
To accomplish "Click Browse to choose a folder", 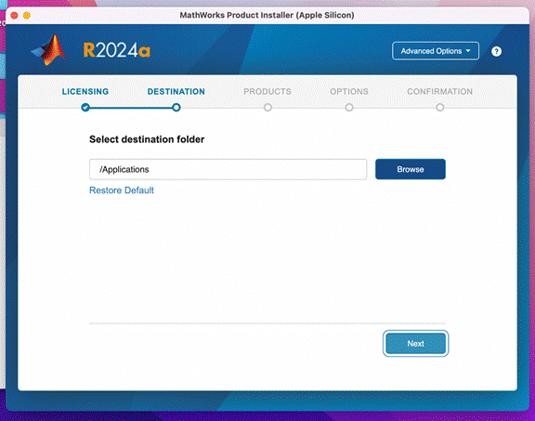I will point(411,169).
